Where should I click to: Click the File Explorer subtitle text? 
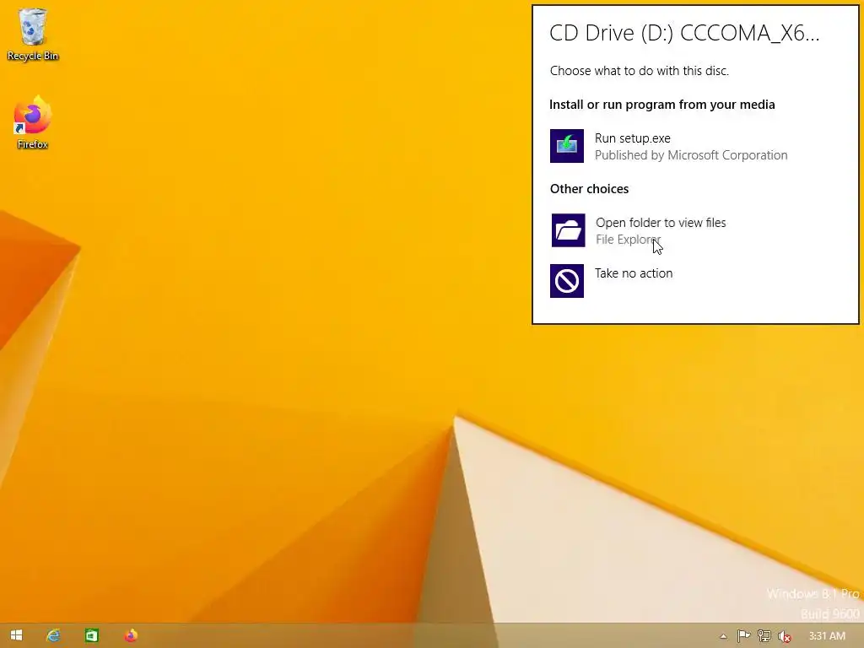tap(628, 240)
